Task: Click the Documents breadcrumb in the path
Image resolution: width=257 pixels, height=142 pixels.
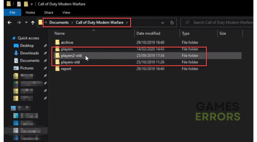Action: 59,22
